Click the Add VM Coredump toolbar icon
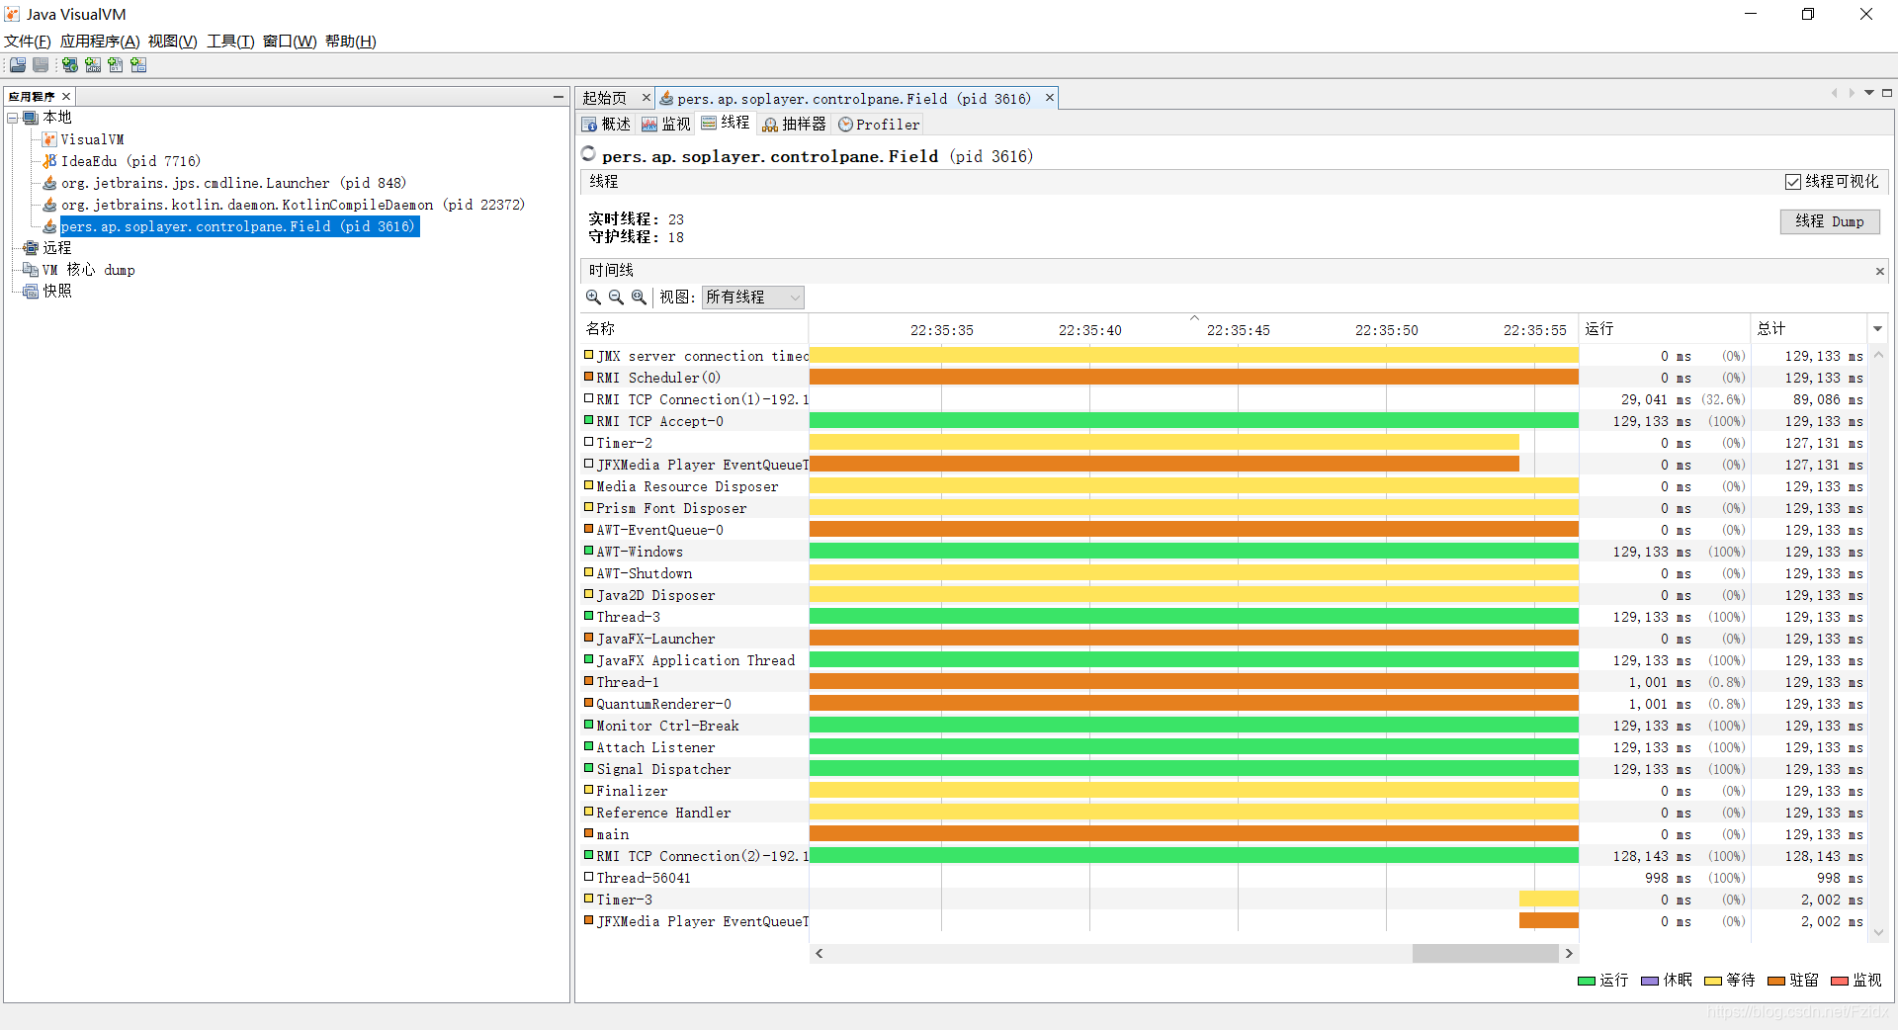This screenshot has width=1898, height=1030. [x=116, y=65]
